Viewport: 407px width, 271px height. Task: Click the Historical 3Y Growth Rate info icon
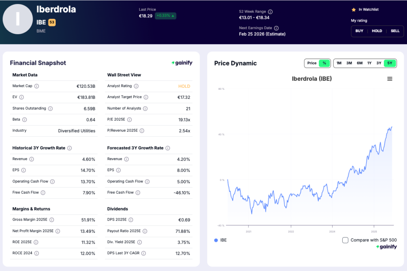69,148
